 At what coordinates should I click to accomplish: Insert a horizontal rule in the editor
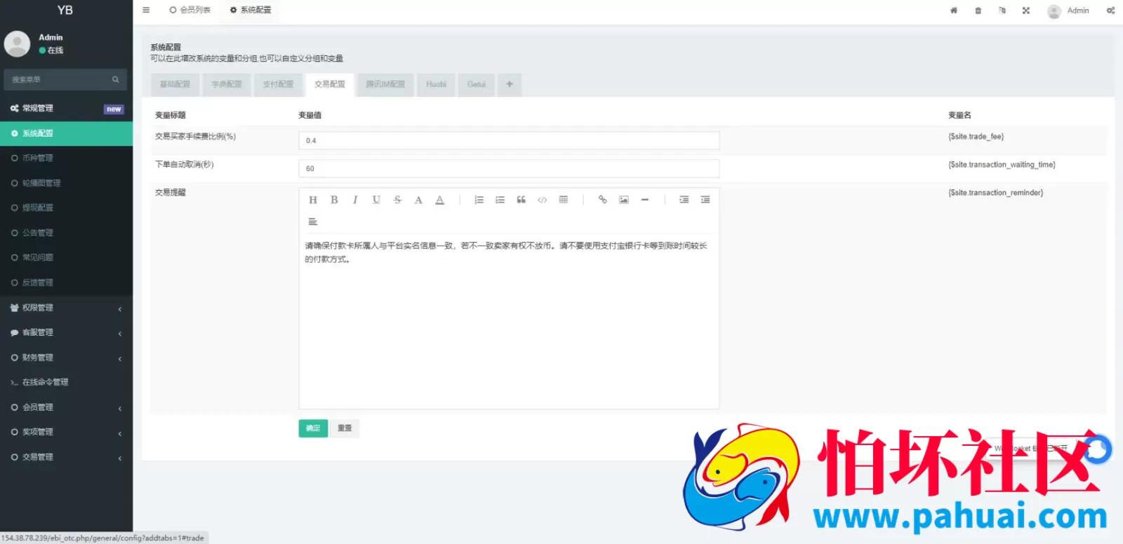click(644, 200)
